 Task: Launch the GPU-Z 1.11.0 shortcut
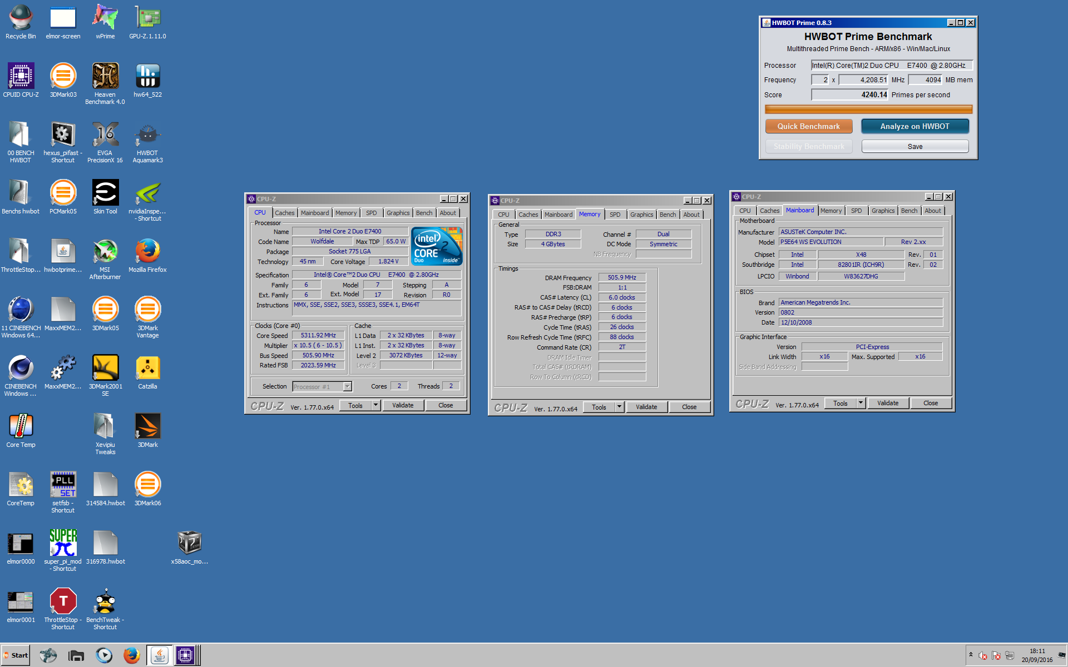[147, 22]
